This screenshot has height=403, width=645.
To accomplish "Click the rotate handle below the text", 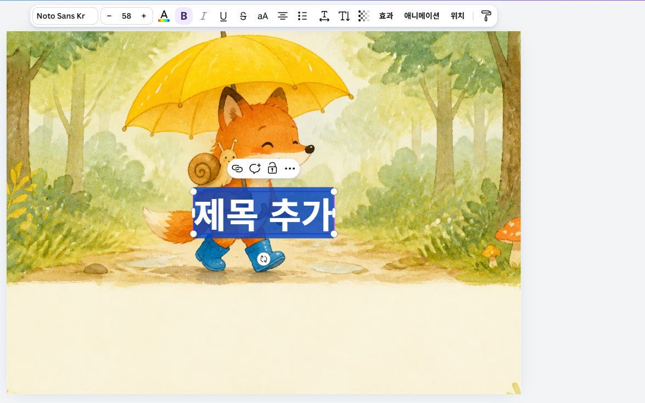I will [x=263, y=259].
